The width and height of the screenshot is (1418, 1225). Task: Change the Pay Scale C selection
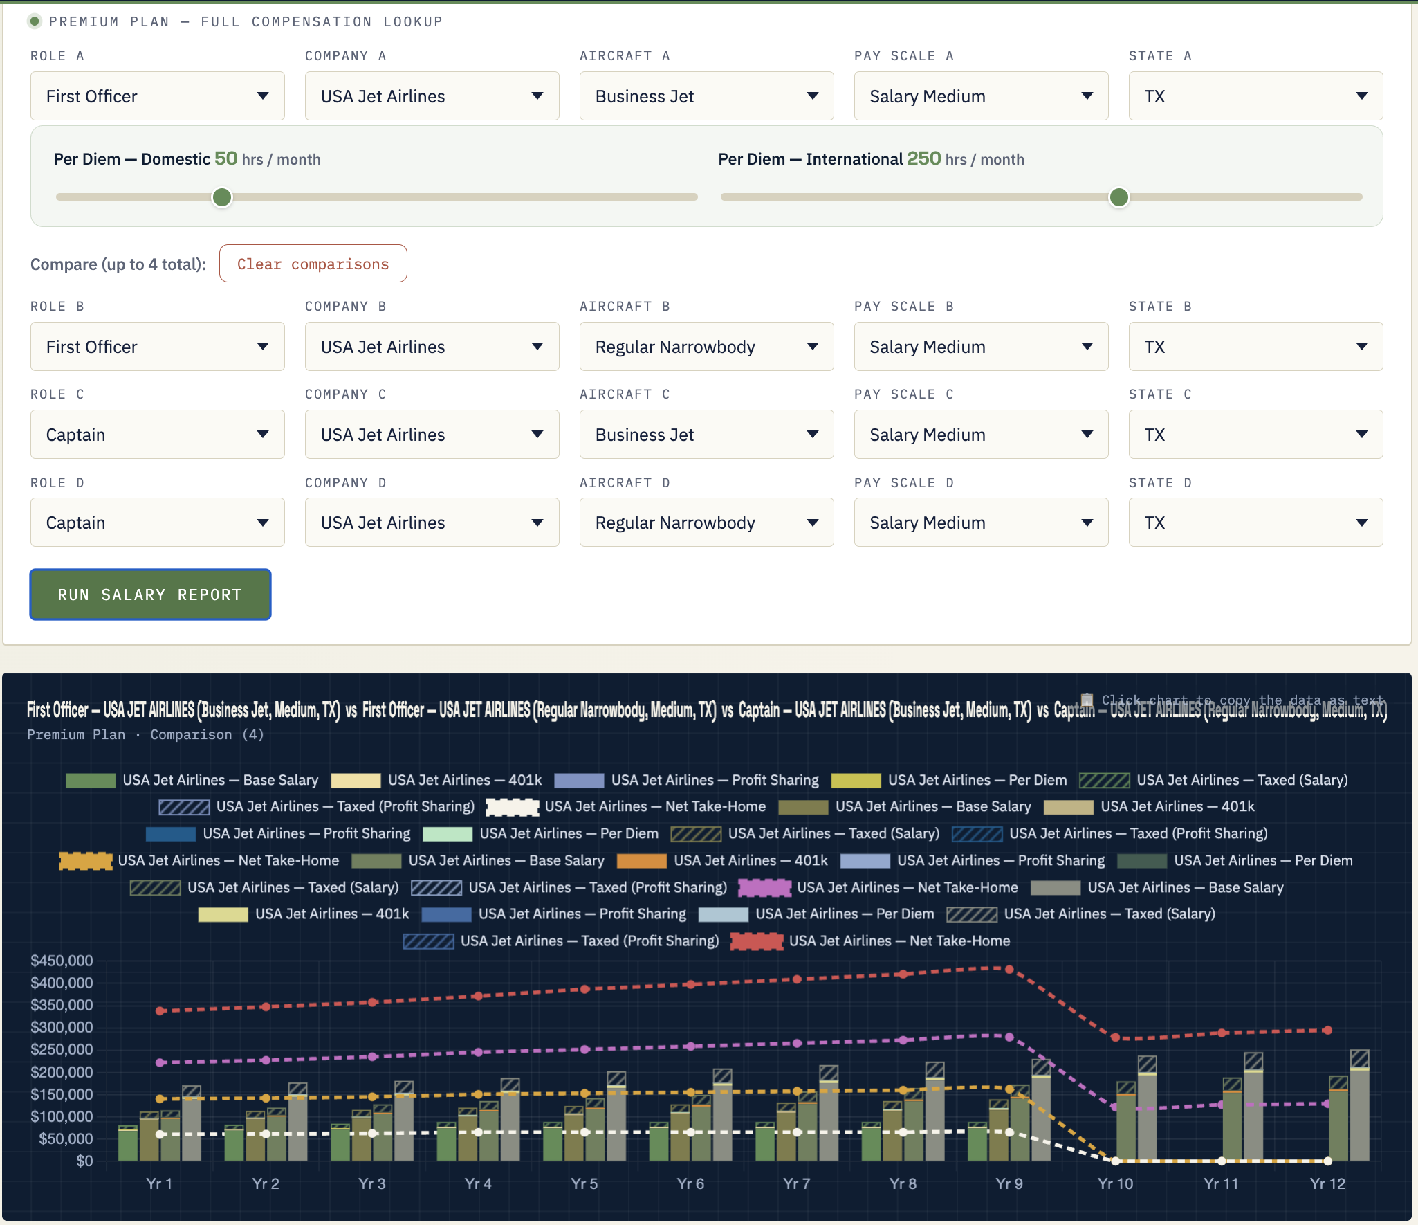(982, 435)
